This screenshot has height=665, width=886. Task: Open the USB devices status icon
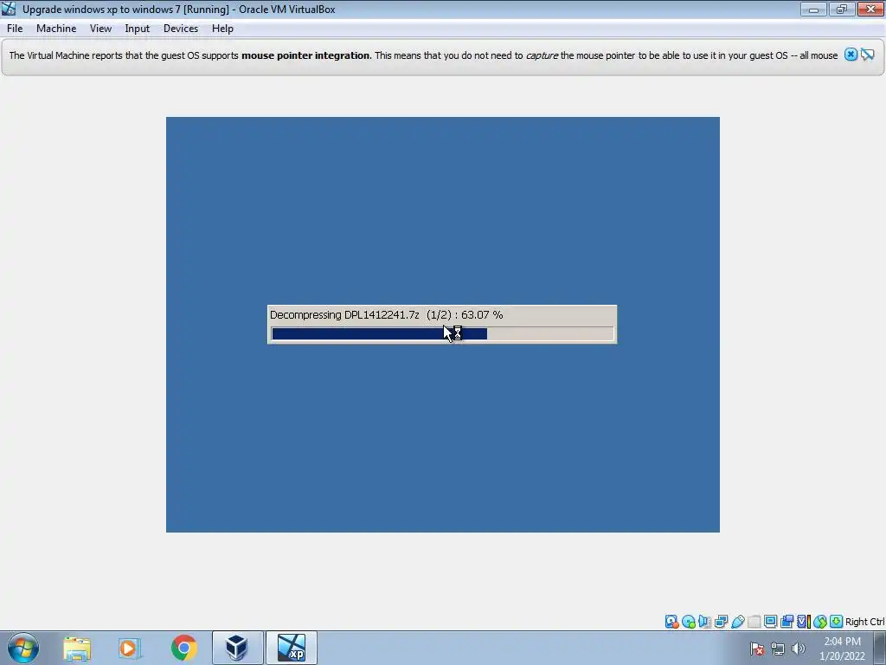tap(737, 622)
